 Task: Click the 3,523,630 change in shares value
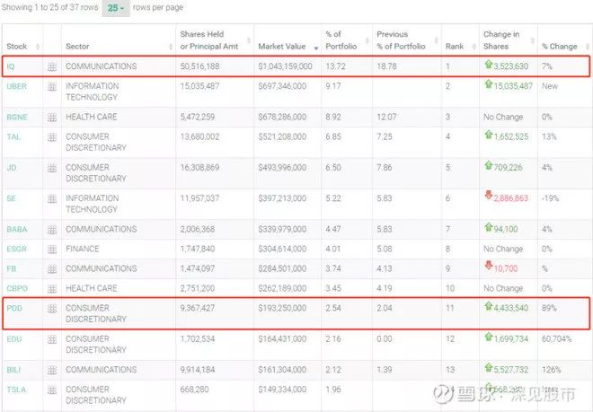pos(510,66)
